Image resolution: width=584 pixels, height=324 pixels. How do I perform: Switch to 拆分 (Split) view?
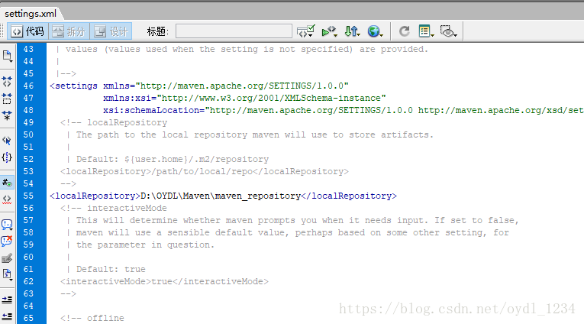pos(69,31)
